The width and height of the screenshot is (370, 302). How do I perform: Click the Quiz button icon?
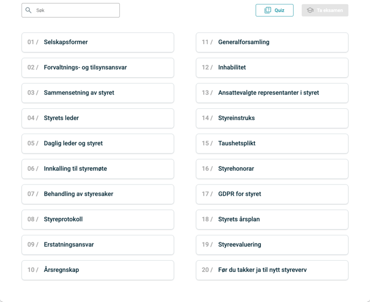pos(268,10)
